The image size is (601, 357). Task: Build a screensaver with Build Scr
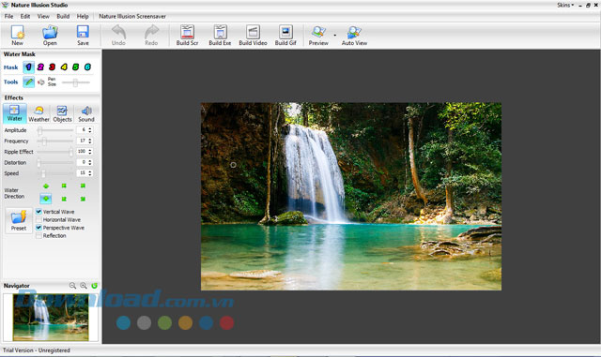(x=187, y=36)
